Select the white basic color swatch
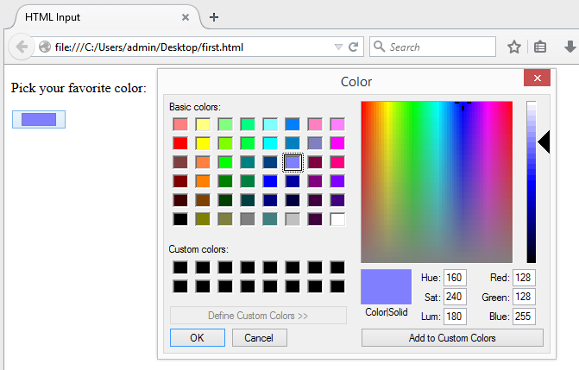This screenshot has height=370, width=579. [337, 219]
